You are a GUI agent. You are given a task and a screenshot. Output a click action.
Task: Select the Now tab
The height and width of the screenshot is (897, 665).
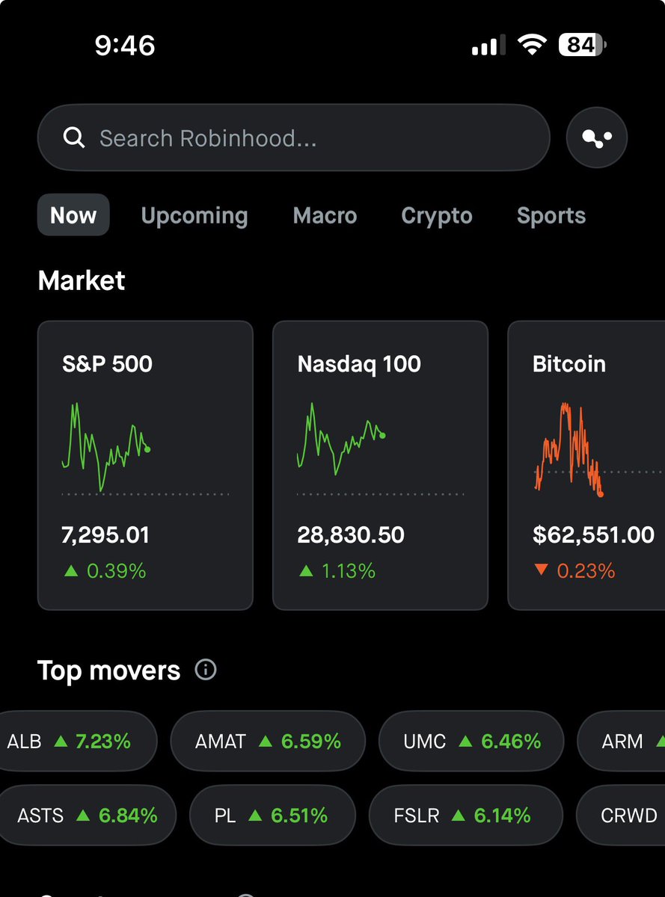73,215
